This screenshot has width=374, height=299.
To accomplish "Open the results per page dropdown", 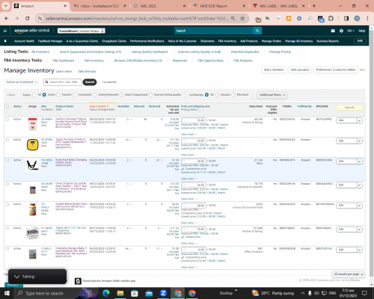I will (x=349, y=274).
